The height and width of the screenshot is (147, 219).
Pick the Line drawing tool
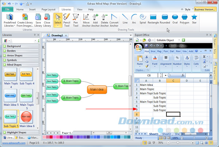[x=125, y=19]
